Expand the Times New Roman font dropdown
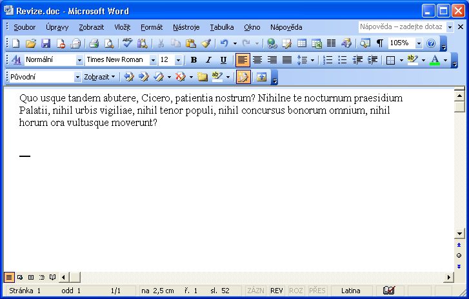Screen dimensions: 469x299 (153, 60)
